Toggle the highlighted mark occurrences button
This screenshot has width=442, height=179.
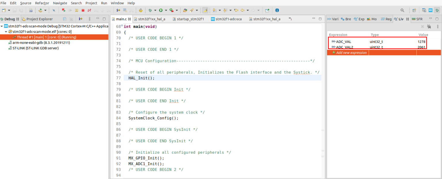coord(205,10)
